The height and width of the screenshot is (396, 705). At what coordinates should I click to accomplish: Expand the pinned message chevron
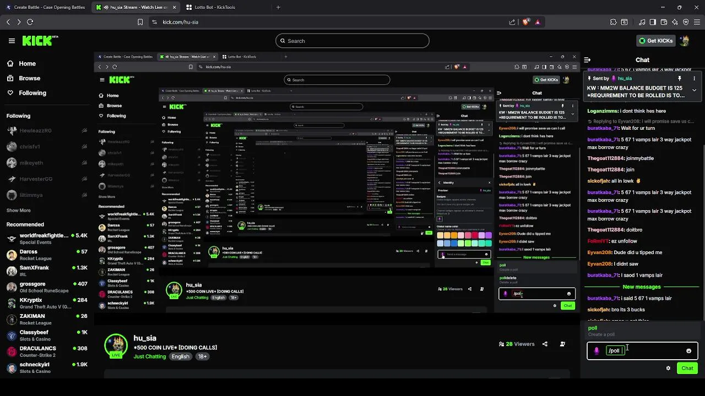pos(694,90)
